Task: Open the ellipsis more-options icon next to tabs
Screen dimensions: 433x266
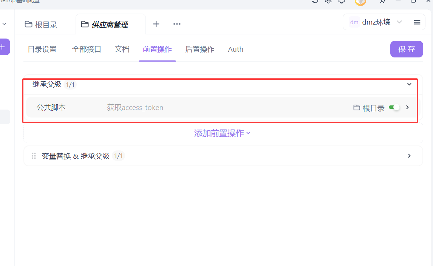Action: click(x=176, y=24)
